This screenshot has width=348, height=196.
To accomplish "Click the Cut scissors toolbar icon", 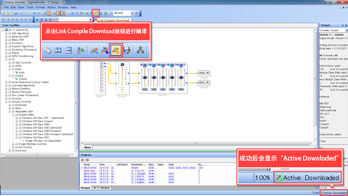I will click(21, 13).
